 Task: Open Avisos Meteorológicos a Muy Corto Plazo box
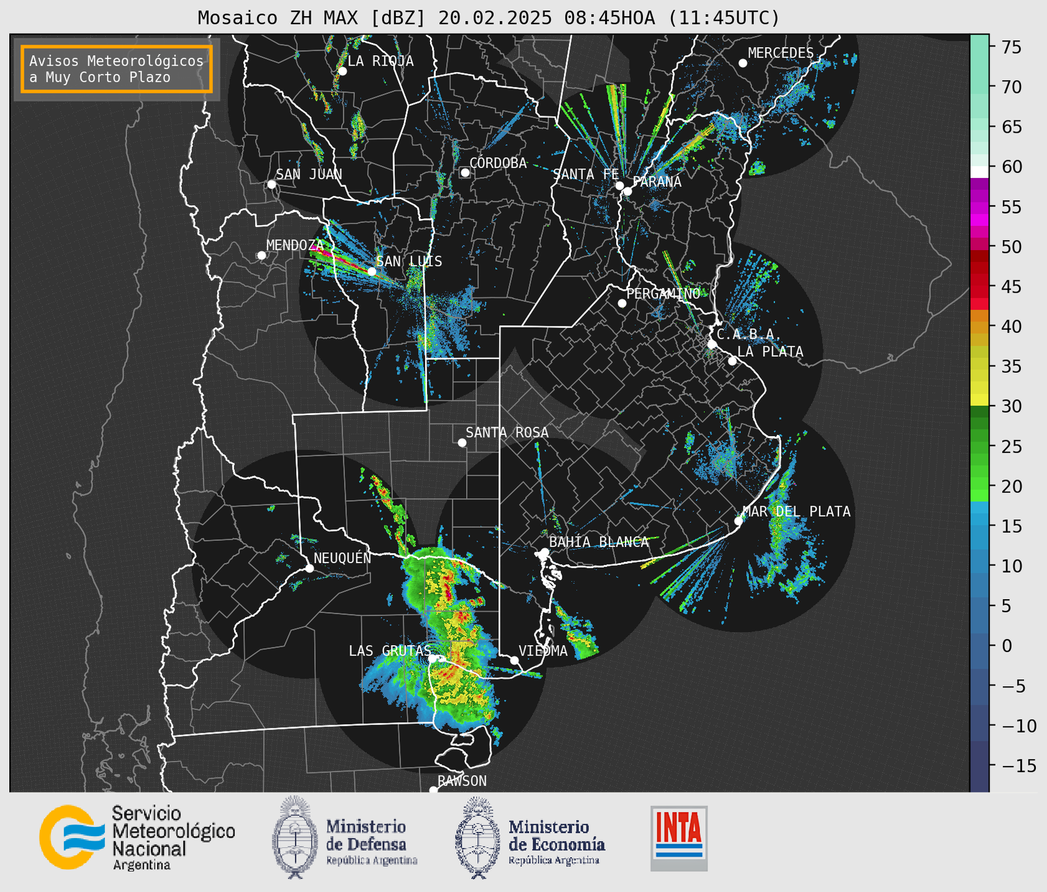(x=117, y=69)
